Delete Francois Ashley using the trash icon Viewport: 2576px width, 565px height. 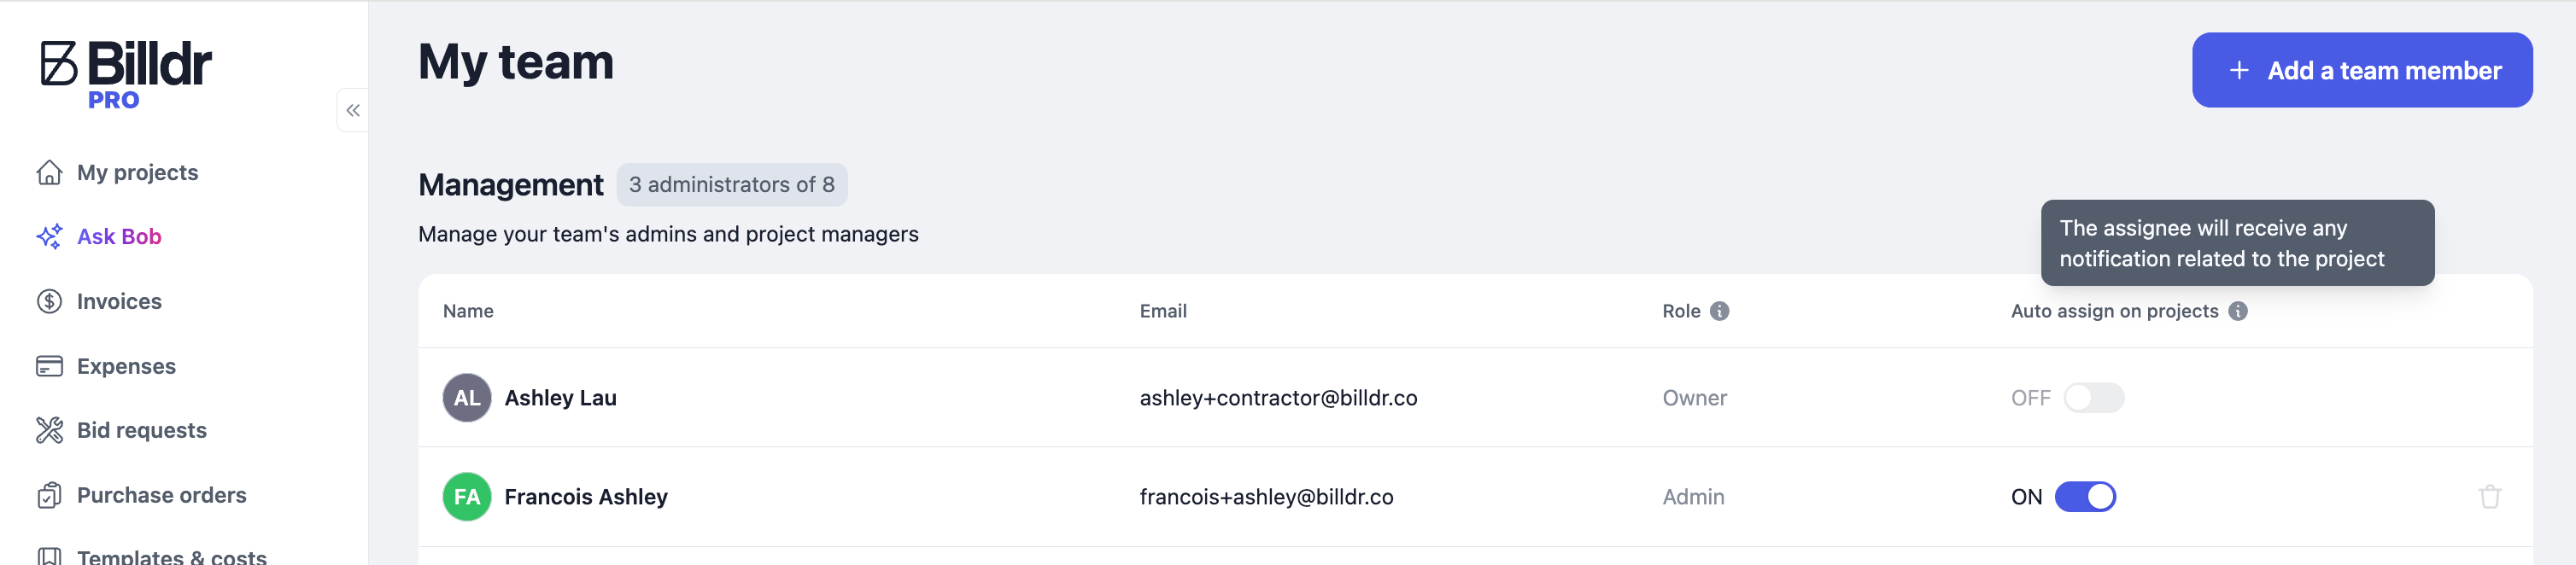(2489, 496)
